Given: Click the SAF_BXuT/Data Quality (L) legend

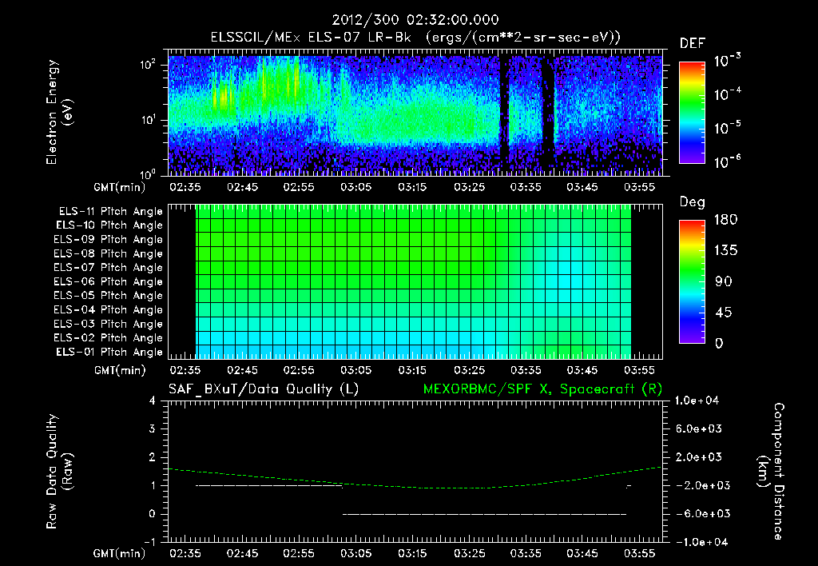Looking at the screenshot, I should click(264, 389).
